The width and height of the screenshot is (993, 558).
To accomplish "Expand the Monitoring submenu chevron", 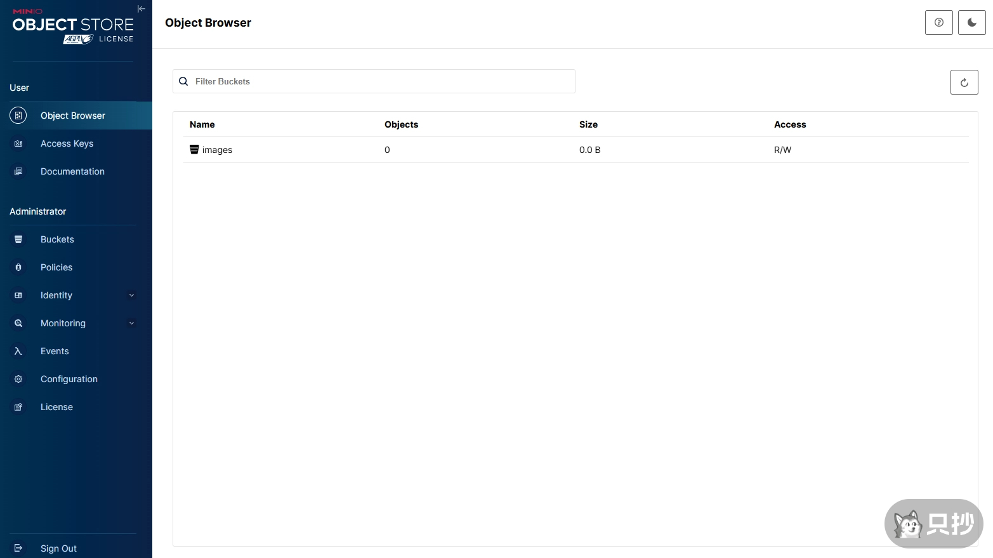I will [x=131, y=323].
